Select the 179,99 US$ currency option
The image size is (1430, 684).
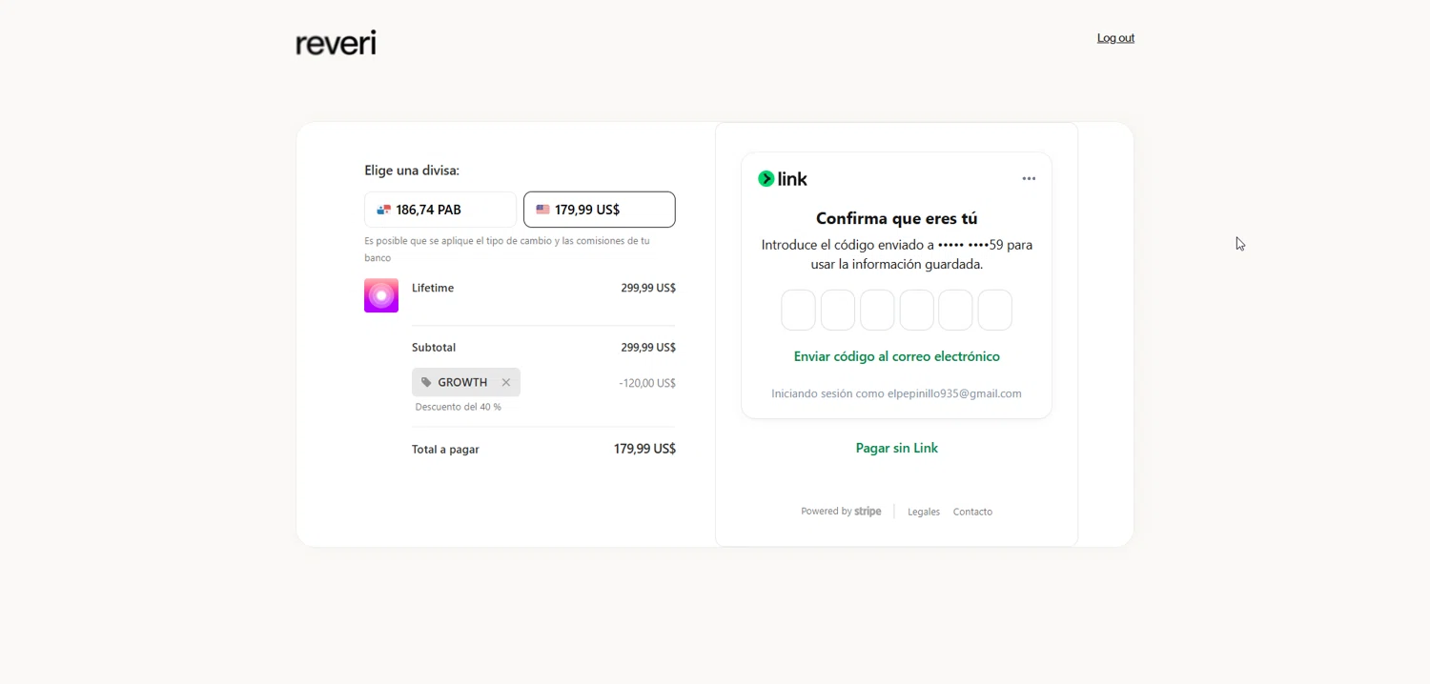coord(600,210)
